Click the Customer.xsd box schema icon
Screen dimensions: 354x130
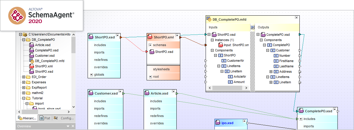(x=91, y=93)
